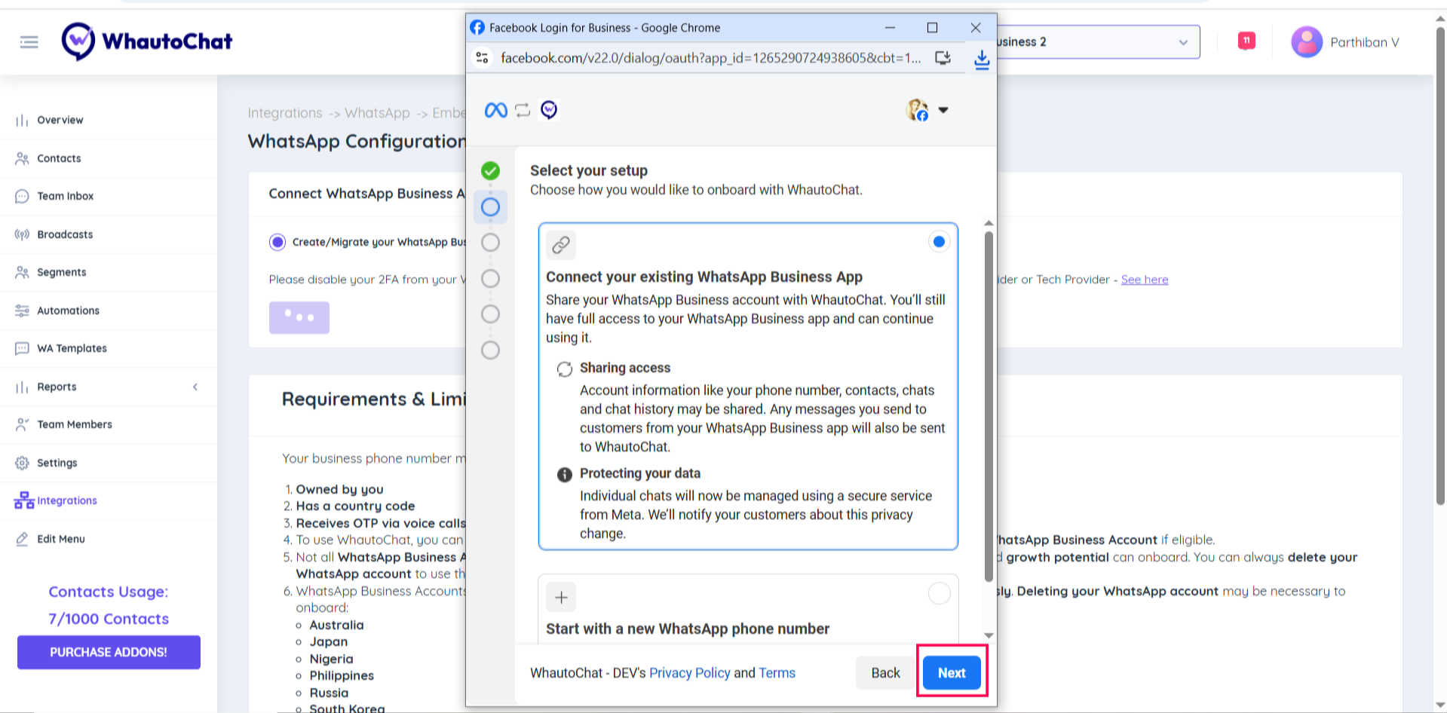
Task: Click the Settings gear icon
Action: [22, 463]
